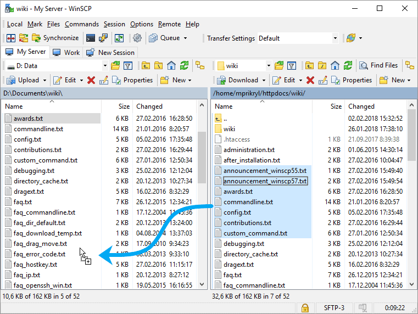Go to home directory in local panel
This screenshot has width=418, height=314.
[x=171, y=65]
